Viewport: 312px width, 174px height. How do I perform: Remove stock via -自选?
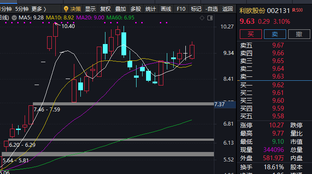[211, 9]
